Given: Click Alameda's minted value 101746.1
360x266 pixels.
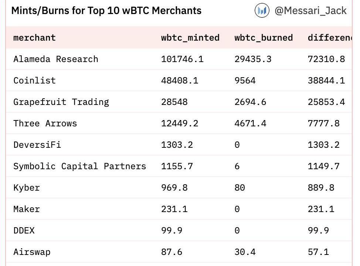Looking at the screenshot, I should pyautogui.click(x=182, y=59).
